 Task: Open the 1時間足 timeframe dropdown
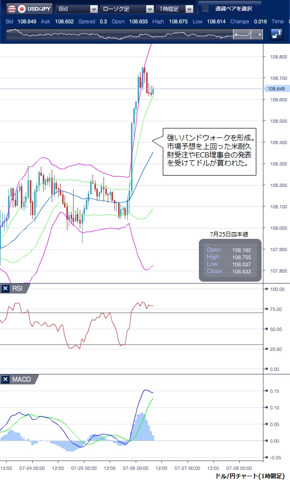pos(189,9)
